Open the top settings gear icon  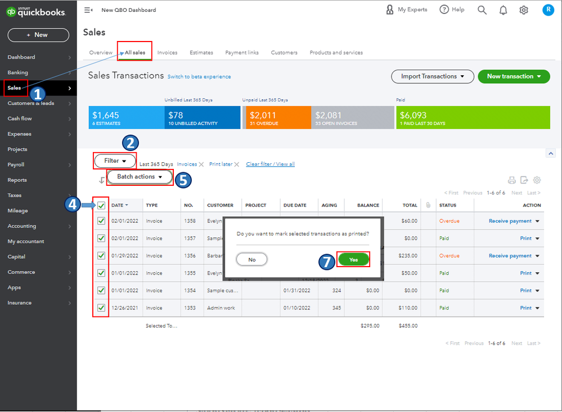click(524, 10)
